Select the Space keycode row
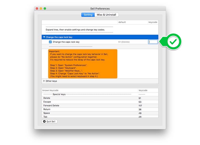The image size is (200, 145). click(100, 113)
